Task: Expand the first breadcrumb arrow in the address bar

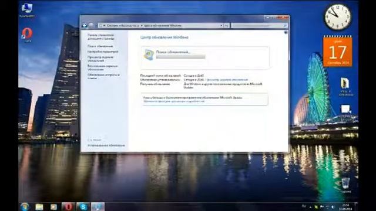Action: (105, 25)
